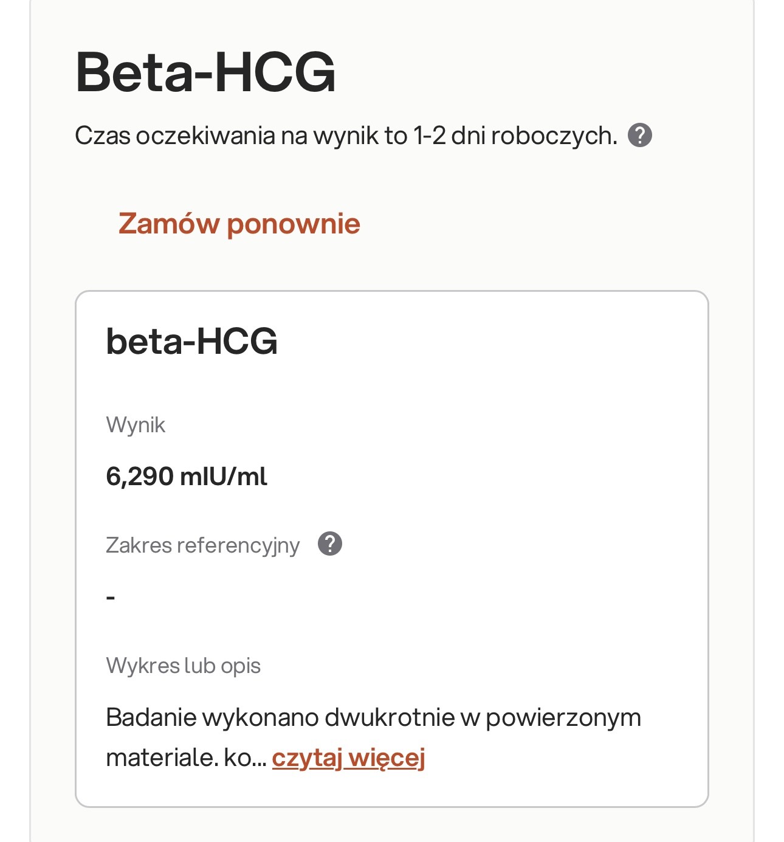Select the 6,290 result number

140,476
